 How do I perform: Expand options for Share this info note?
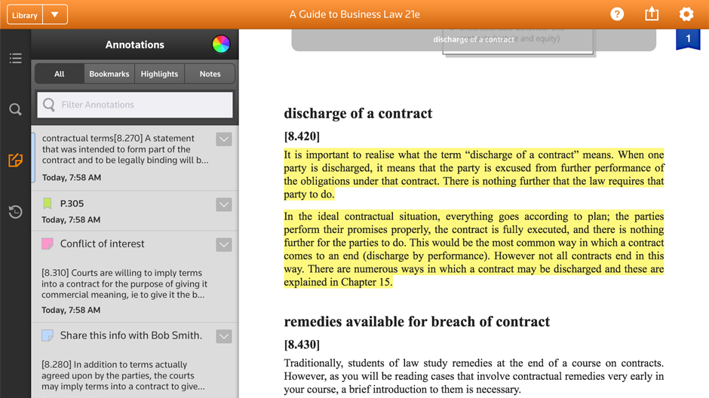[x=224, y=336]
